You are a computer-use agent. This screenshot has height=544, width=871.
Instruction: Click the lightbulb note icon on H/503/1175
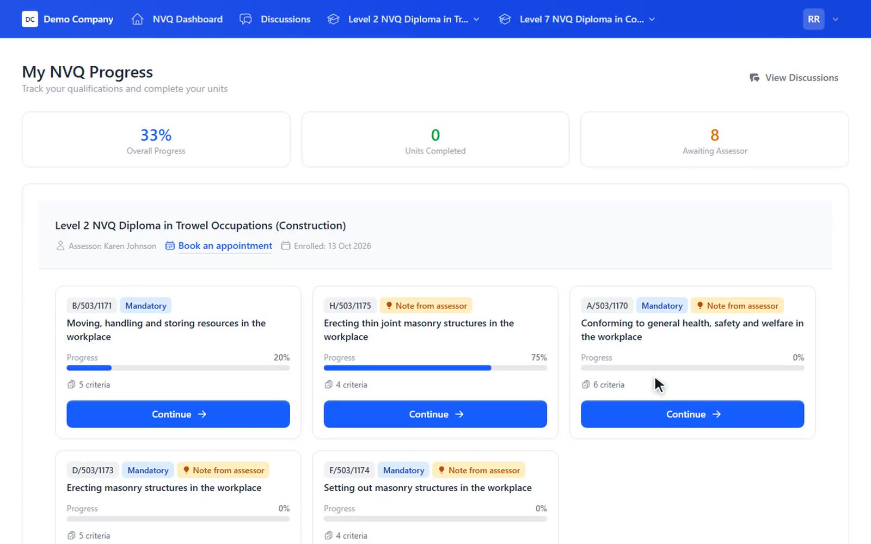coord(389,306)
